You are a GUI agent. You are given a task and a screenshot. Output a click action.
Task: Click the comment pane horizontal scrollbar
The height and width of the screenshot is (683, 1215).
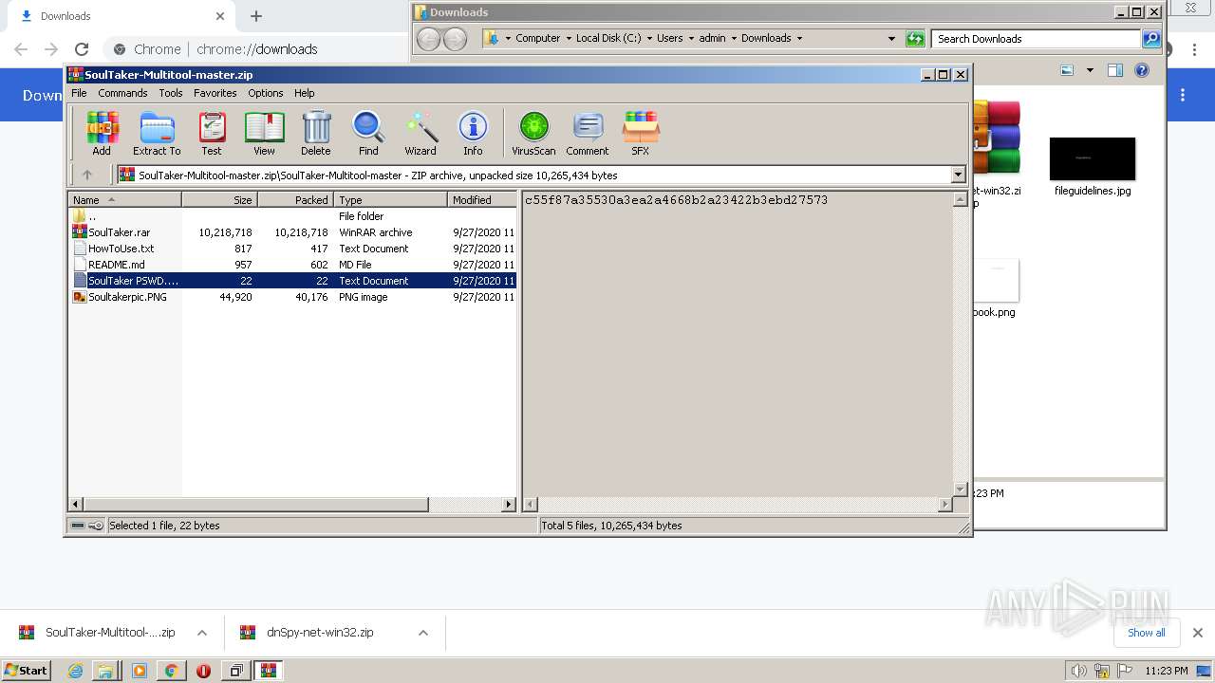click(738, 505)
